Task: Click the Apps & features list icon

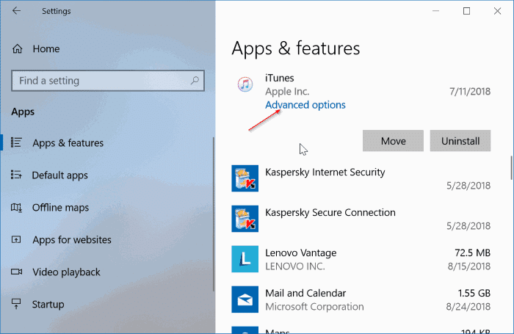Action: (x=16, y=142)
